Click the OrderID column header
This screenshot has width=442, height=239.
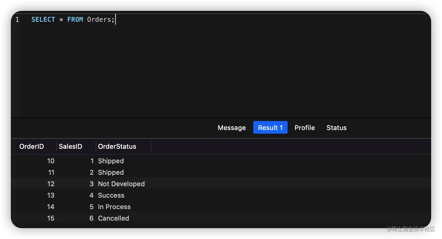click(36, 146)
